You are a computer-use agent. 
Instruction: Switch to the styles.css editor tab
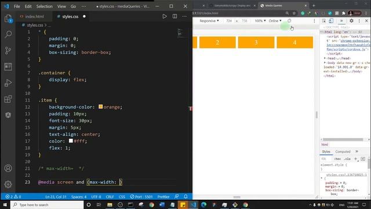pos(70,16)
